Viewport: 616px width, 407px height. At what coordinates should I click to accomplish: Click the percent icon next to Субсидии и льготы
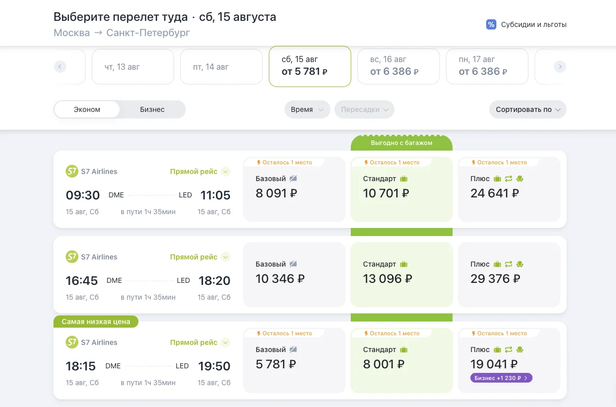pos(491,24)
